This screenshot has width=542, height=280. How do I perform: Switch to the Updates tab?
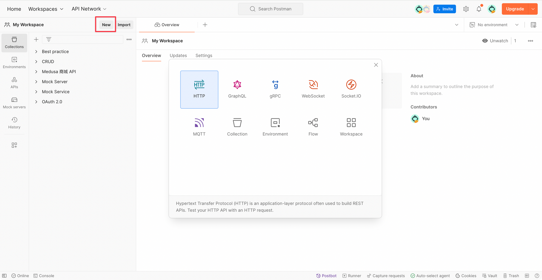(178, 56)
